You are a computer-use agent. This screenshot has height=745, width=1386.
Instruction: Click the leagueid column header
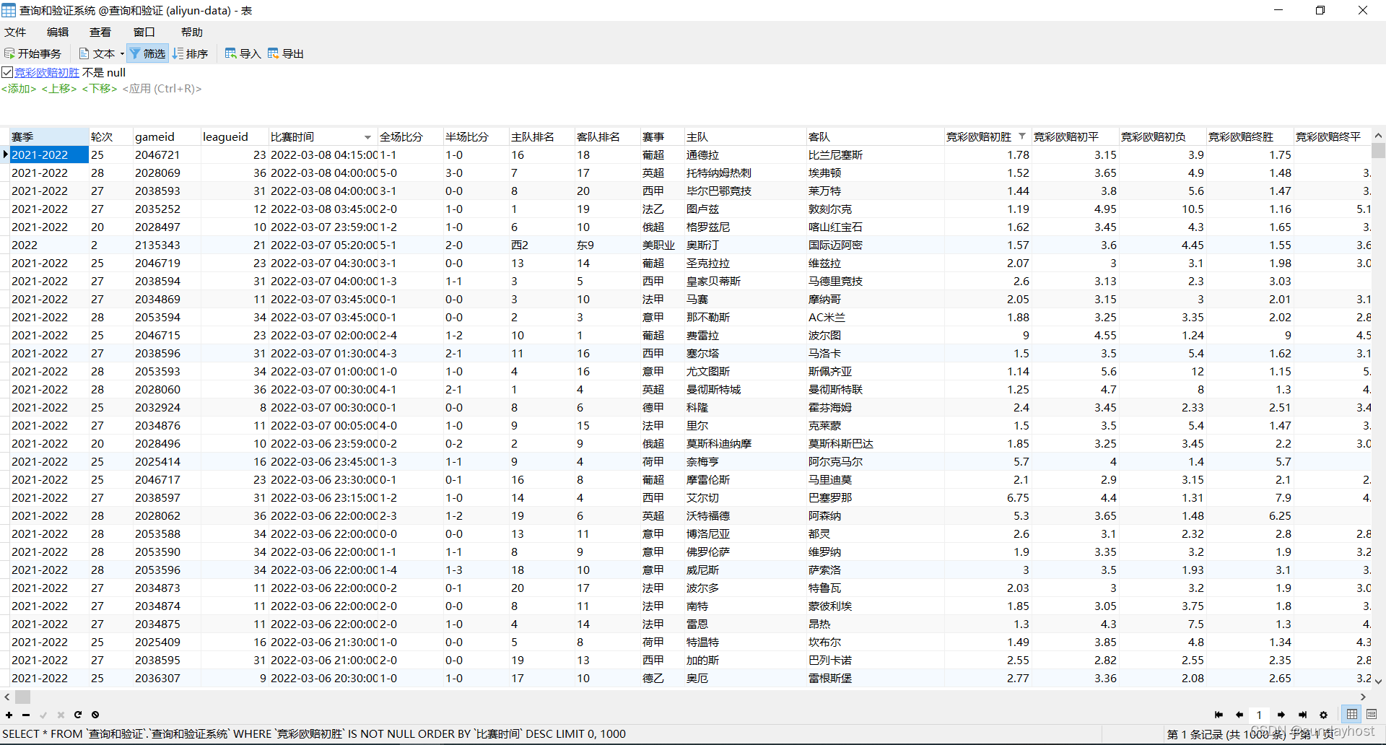234,136
